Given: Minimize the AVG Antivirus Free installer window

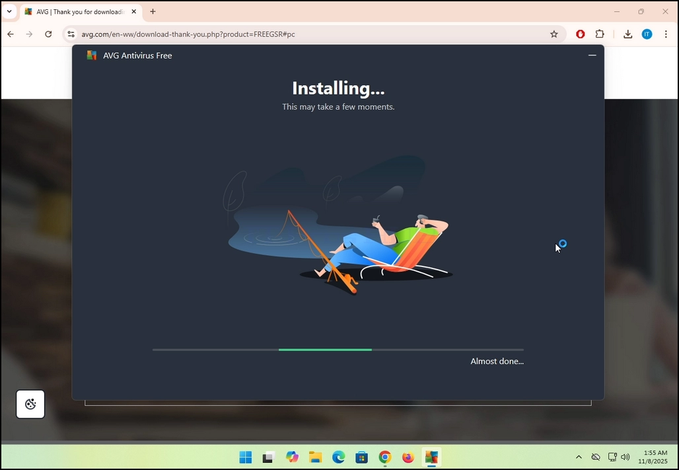Looking at the screenshot, I should tap(592, 55).
